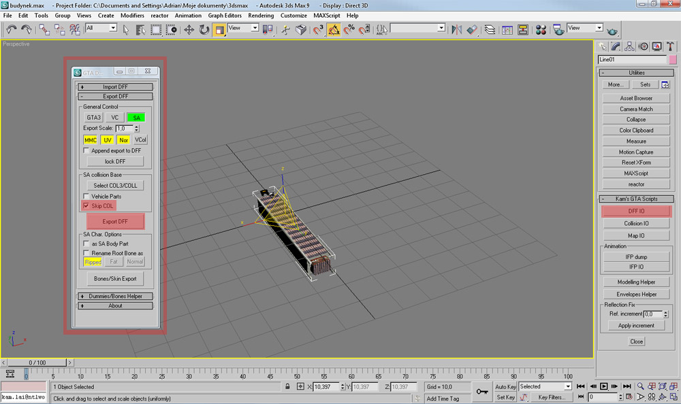Open the Hierarchy command panel tab
The image size is (681, 404).
(629, 46)
